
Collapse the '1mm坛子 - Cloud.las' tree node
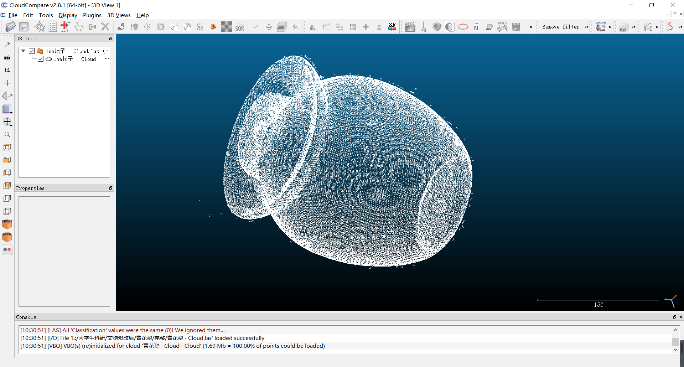click(x=23, y=51)
